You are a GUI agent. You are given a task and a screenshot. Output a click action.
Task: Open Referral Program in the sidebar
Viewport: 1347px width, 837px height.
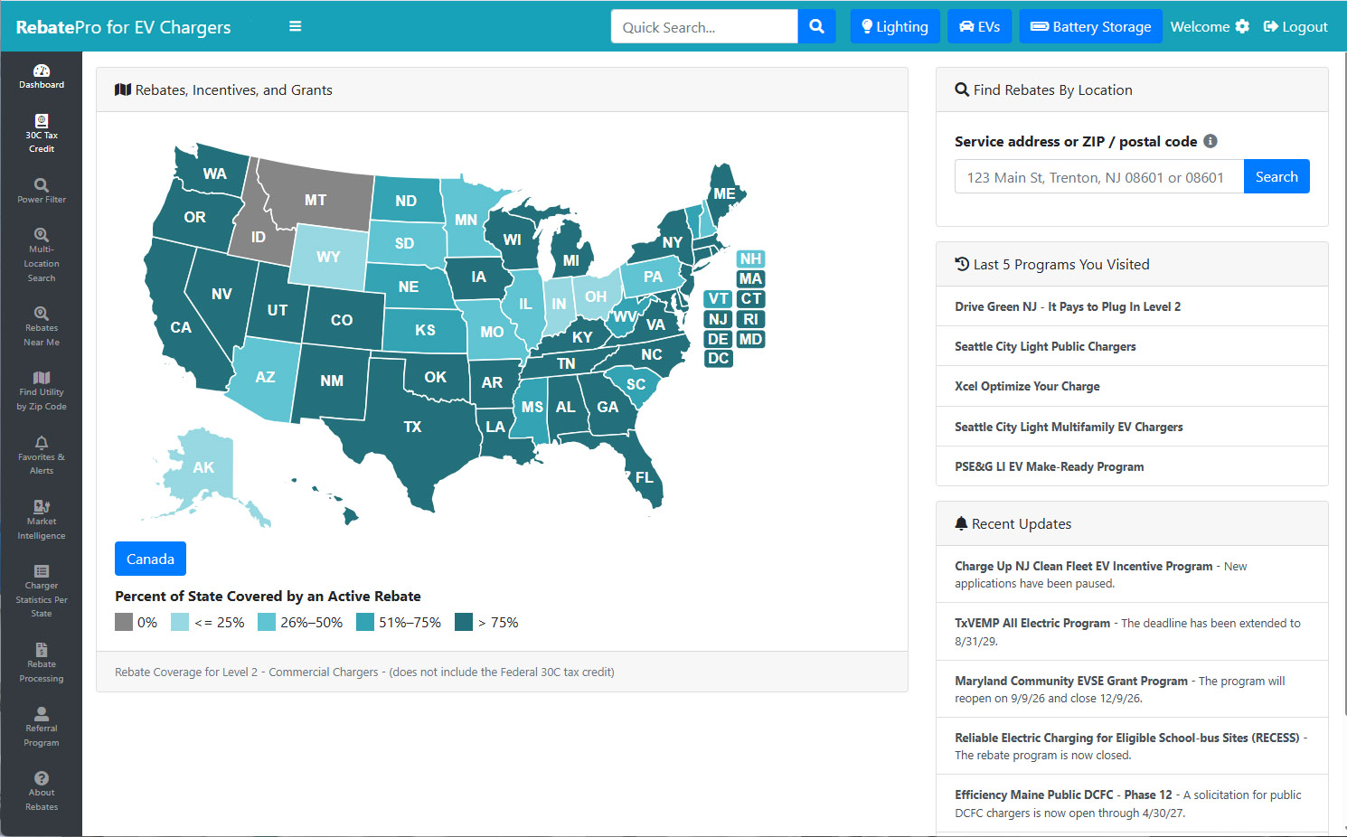tap(42, 727)
